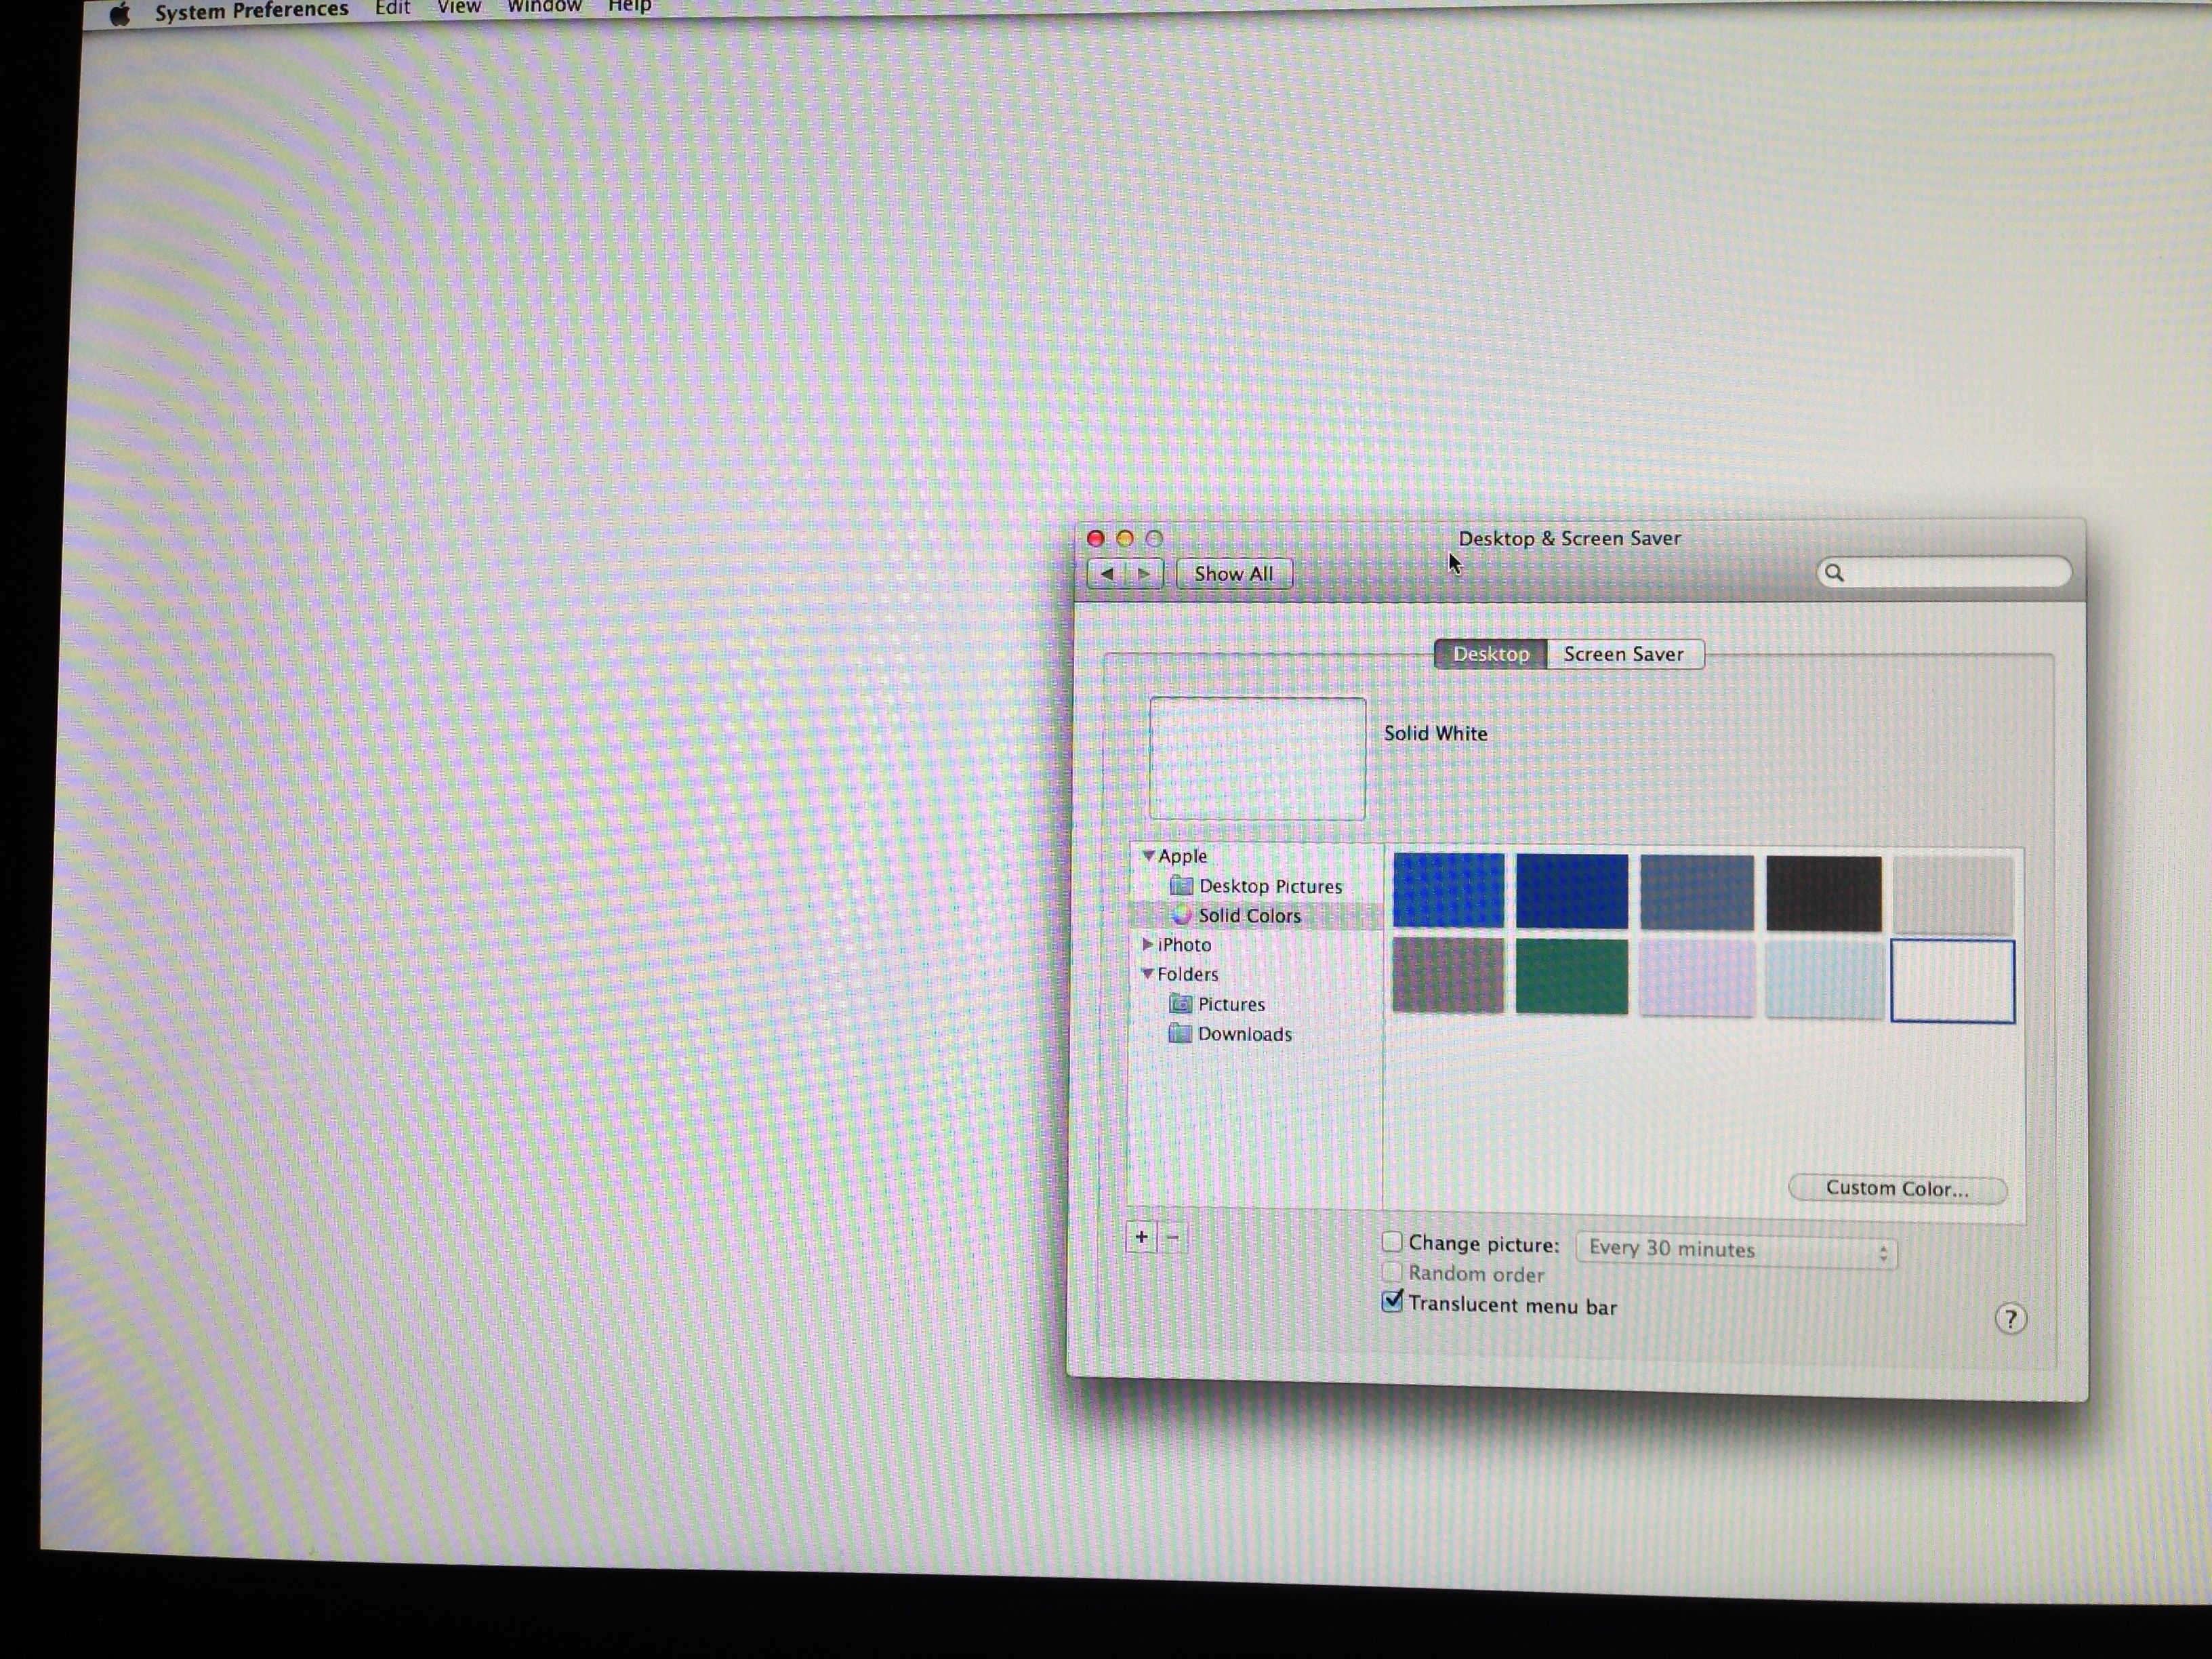Click the plus button to add folder
Viewport: 2212px width, 1659px height.
click(1141, 1237)
